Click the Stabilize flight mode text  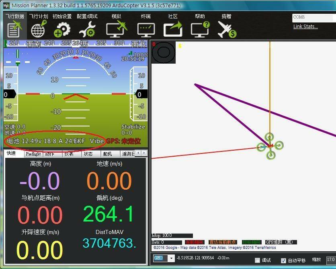[x=133, y=127]
